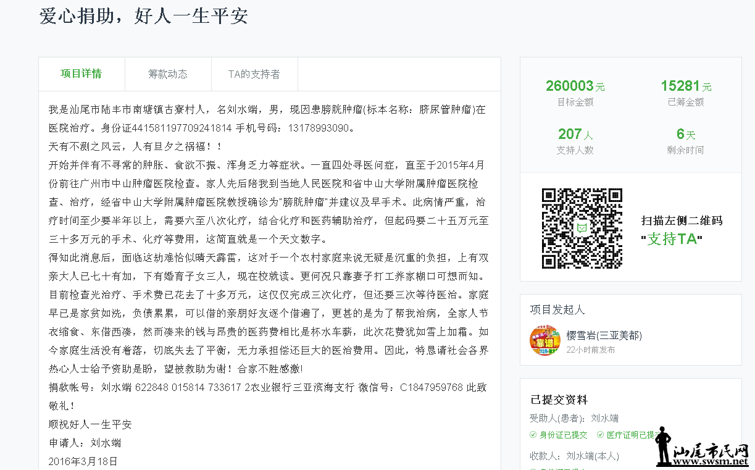
Task: Switch to the 筹款动态 tab
Action: (168, 74)
